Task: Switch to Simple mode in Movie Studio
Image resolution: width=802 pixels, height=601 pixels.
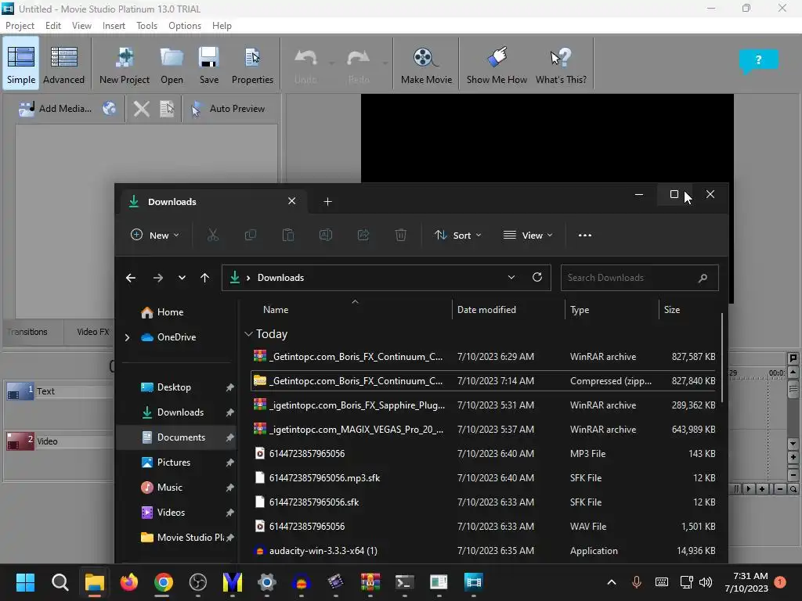Action: (21, 64)
